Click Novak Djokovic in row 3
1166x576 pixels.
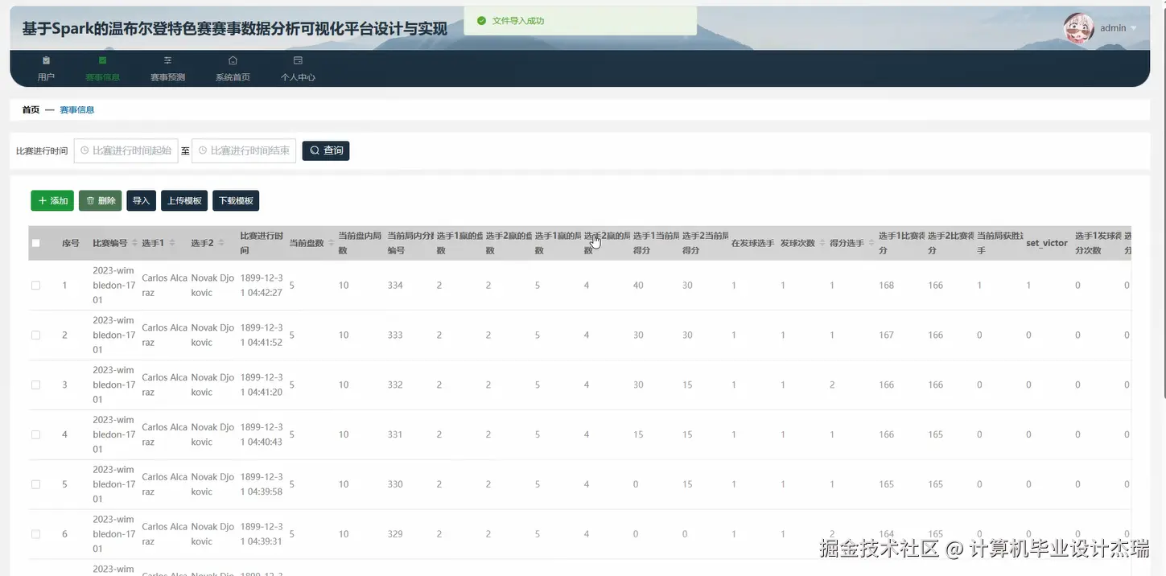213,385
